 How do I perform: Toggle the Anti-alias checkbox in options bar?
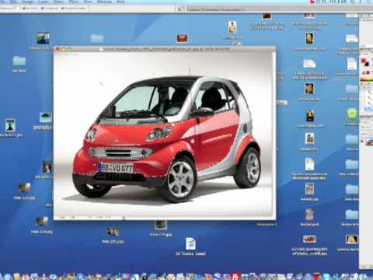point(23,9)
